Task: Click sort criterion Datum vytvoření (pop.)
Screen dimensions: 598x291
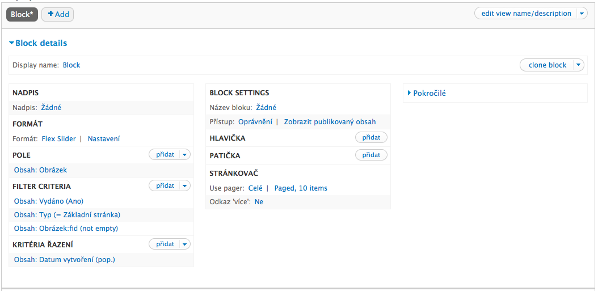Action: 65,260
